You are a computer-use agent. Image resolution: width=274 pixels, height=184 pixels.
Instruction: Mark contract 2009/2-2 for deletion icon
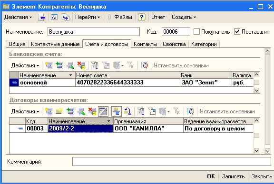click(92, 111)
